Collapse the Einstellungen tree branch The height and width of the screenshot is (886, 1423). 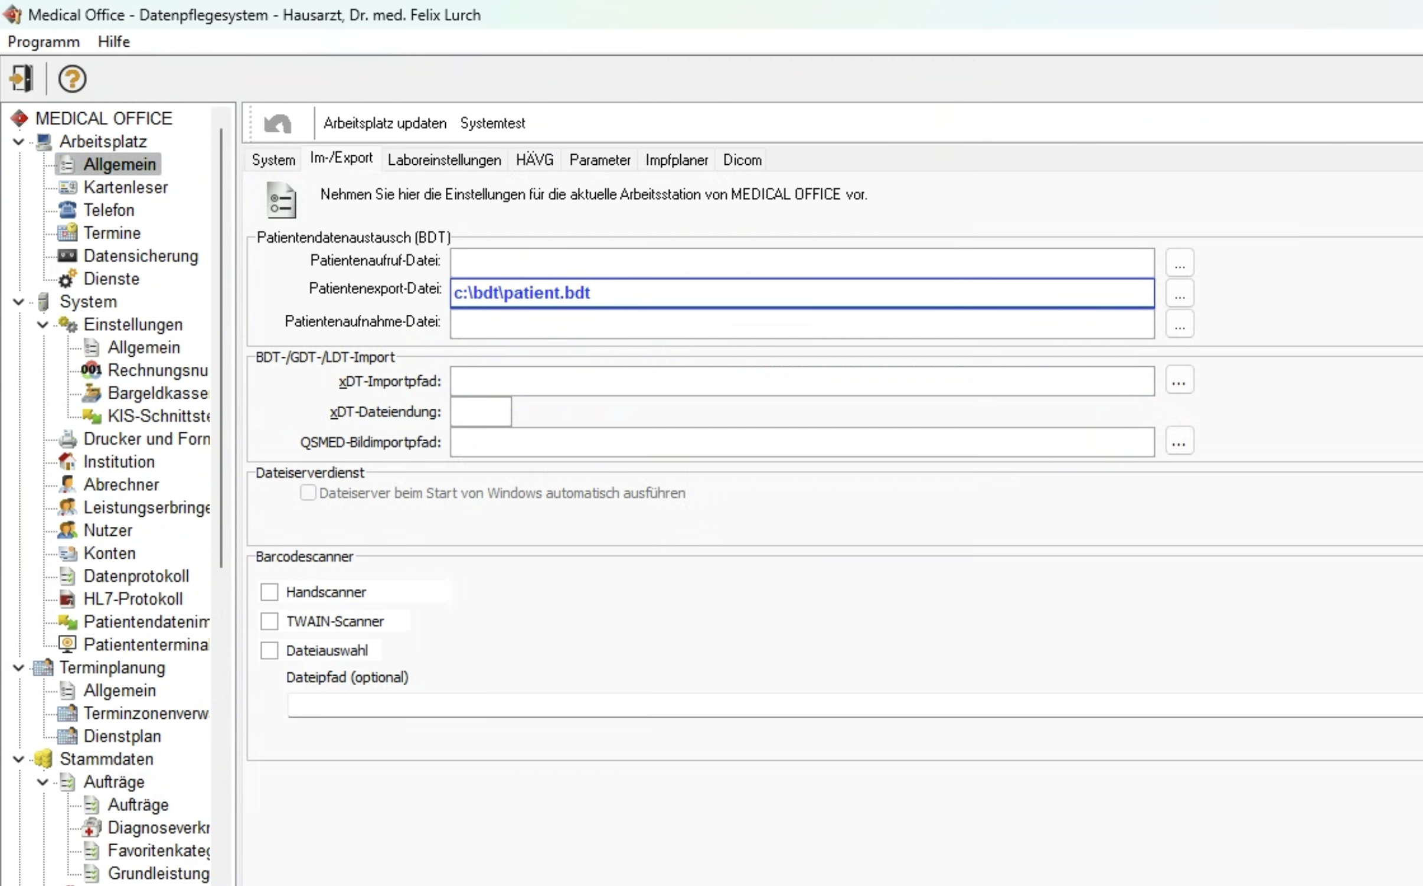tap(43, 325)
